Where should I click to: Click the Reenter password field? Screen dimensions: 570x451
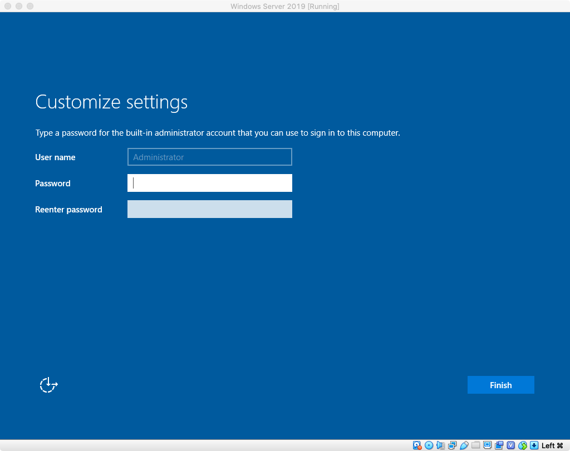coord(210,209)
